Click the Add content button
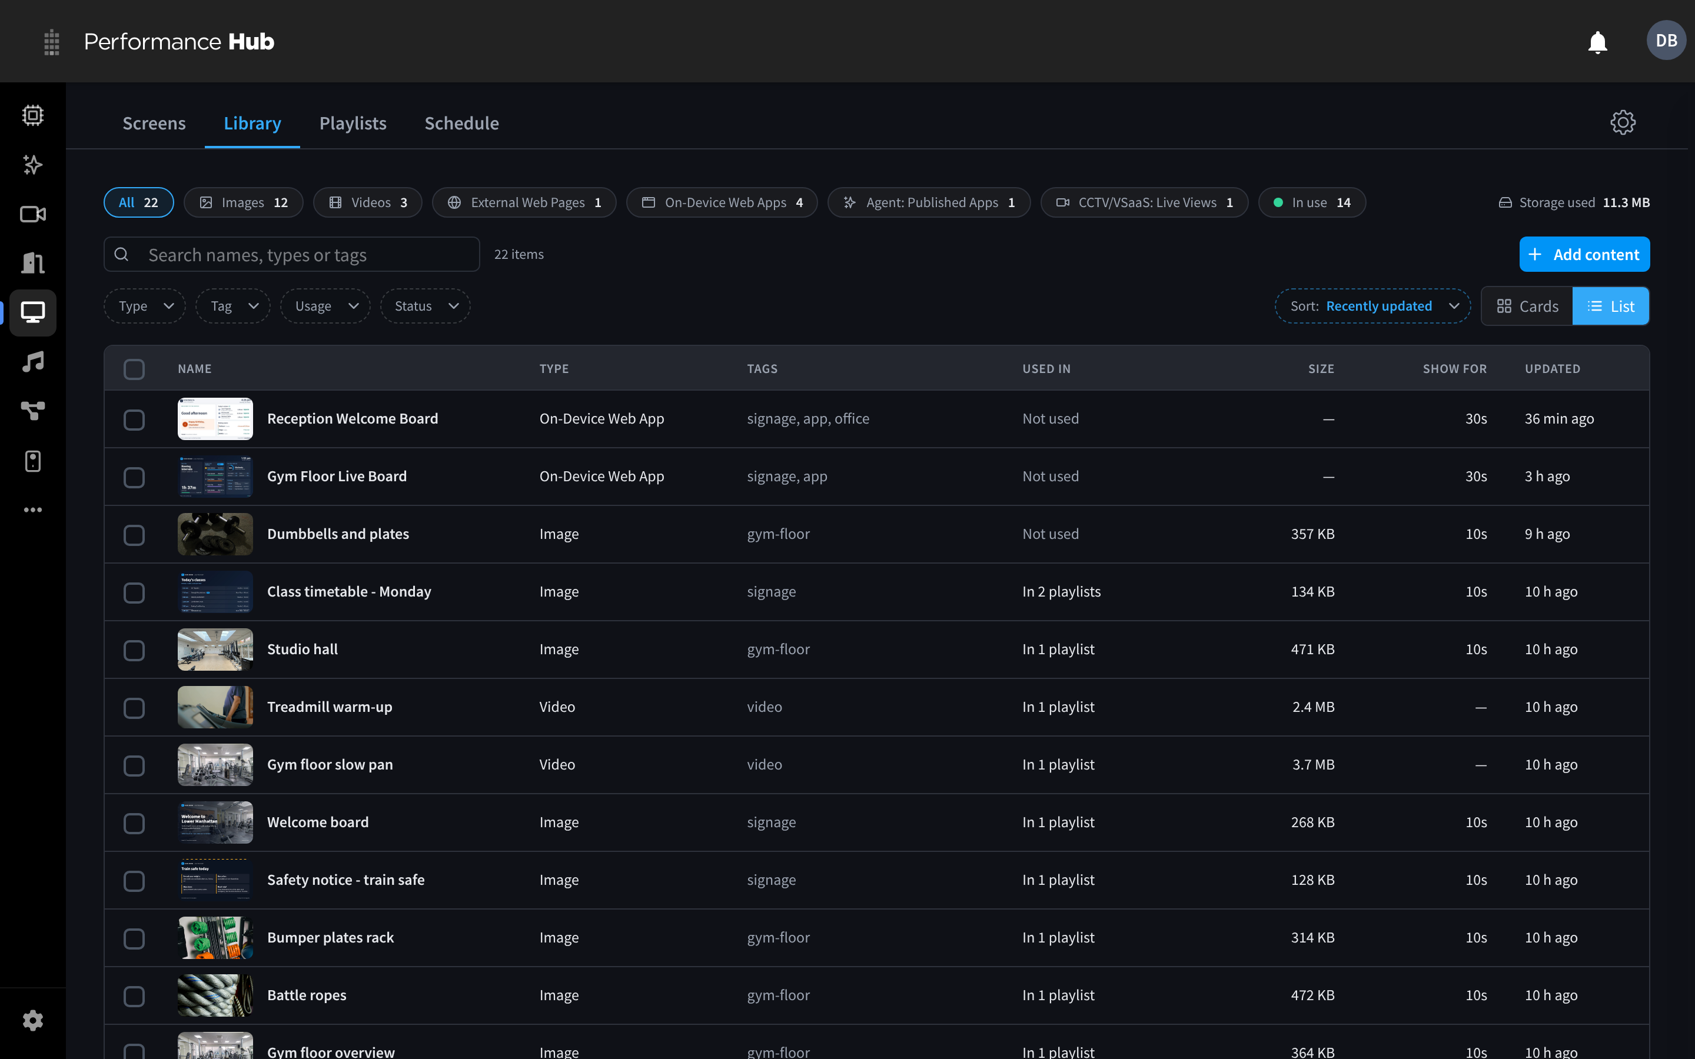Image resolution: width=1695 pixels, height=1059 pixels. [x=1584, y=254]
